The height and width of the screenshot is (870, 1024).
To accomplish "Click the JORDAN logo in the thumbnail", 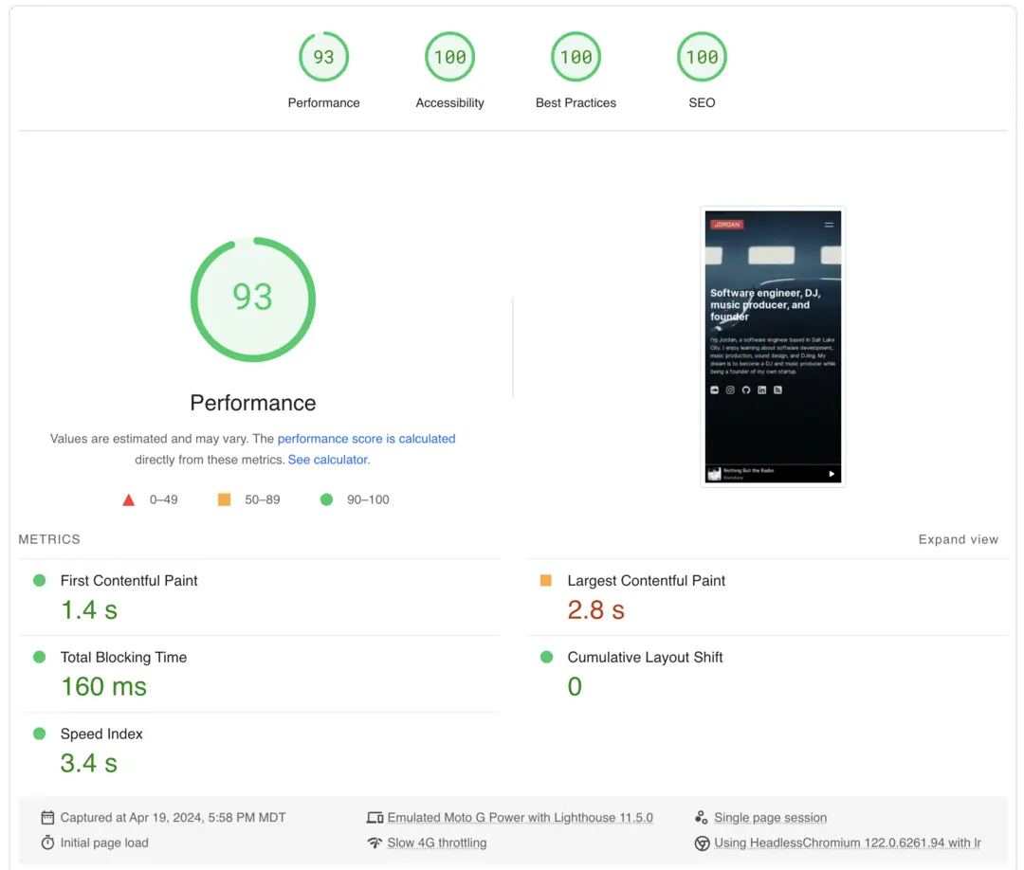I will [727, 225].
